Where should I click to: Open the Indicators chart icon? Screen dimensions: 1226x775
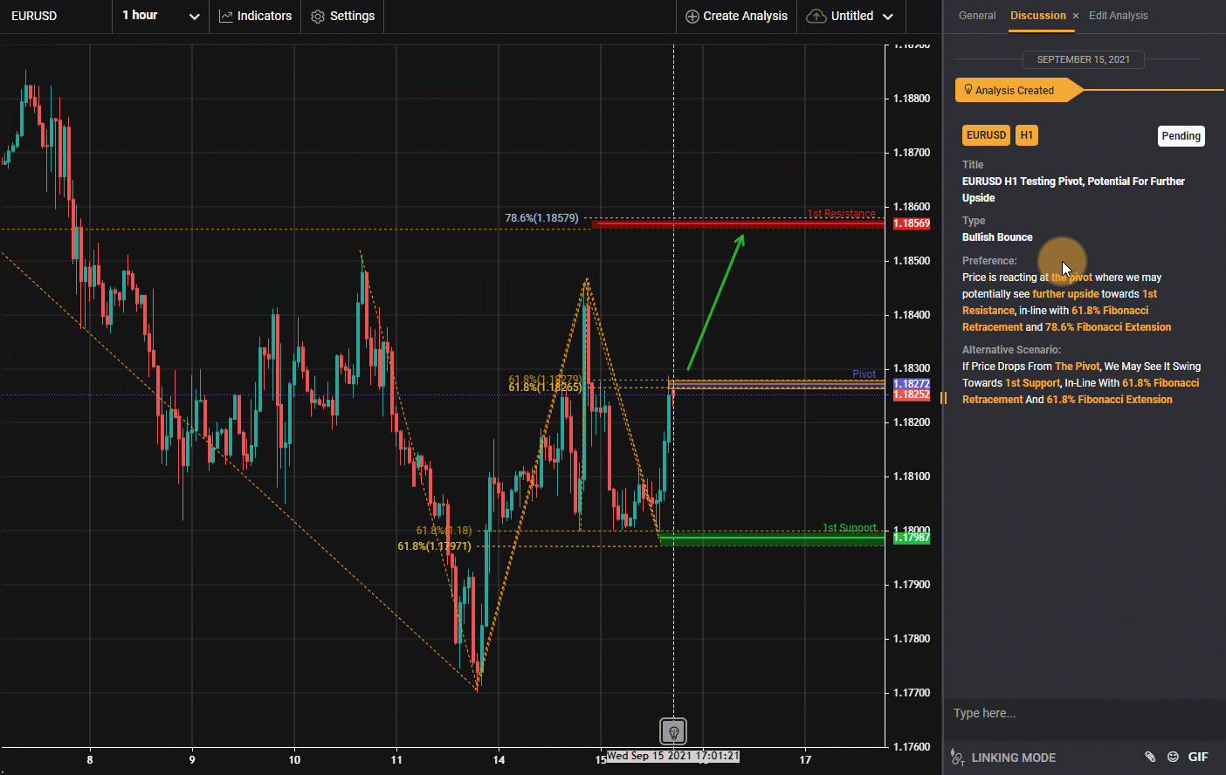tap(226, 17)
